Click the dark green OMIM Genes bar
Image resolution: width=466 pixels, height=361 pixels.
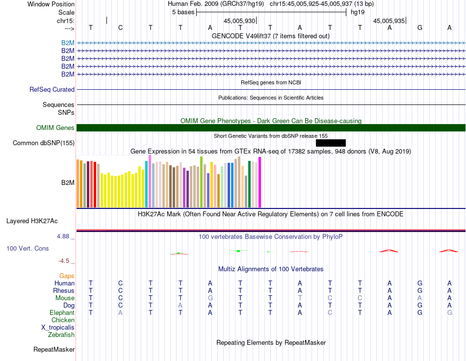click(271, 128)
